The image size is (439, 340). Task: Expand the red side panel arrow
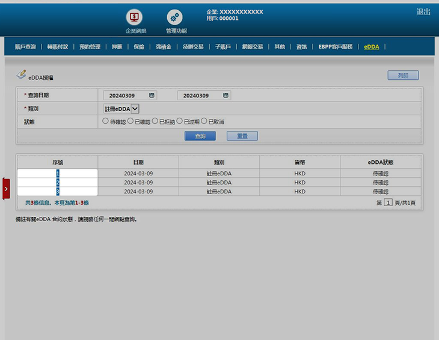pos(6,188)
